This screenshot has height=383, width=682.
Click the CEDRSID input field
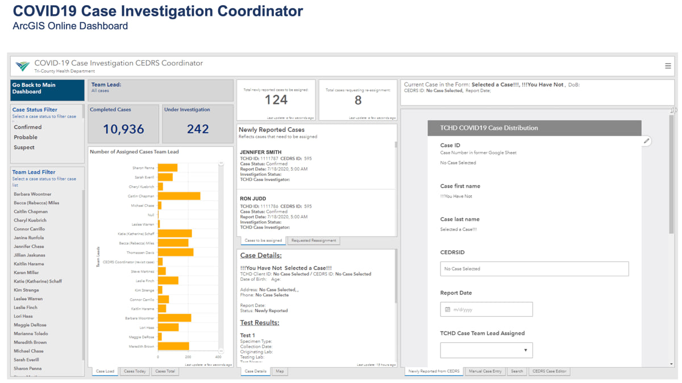[x=534, y=269]
